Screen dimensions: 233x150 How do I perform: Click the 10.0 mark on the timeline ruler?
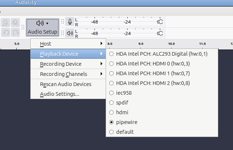point(171,44)
